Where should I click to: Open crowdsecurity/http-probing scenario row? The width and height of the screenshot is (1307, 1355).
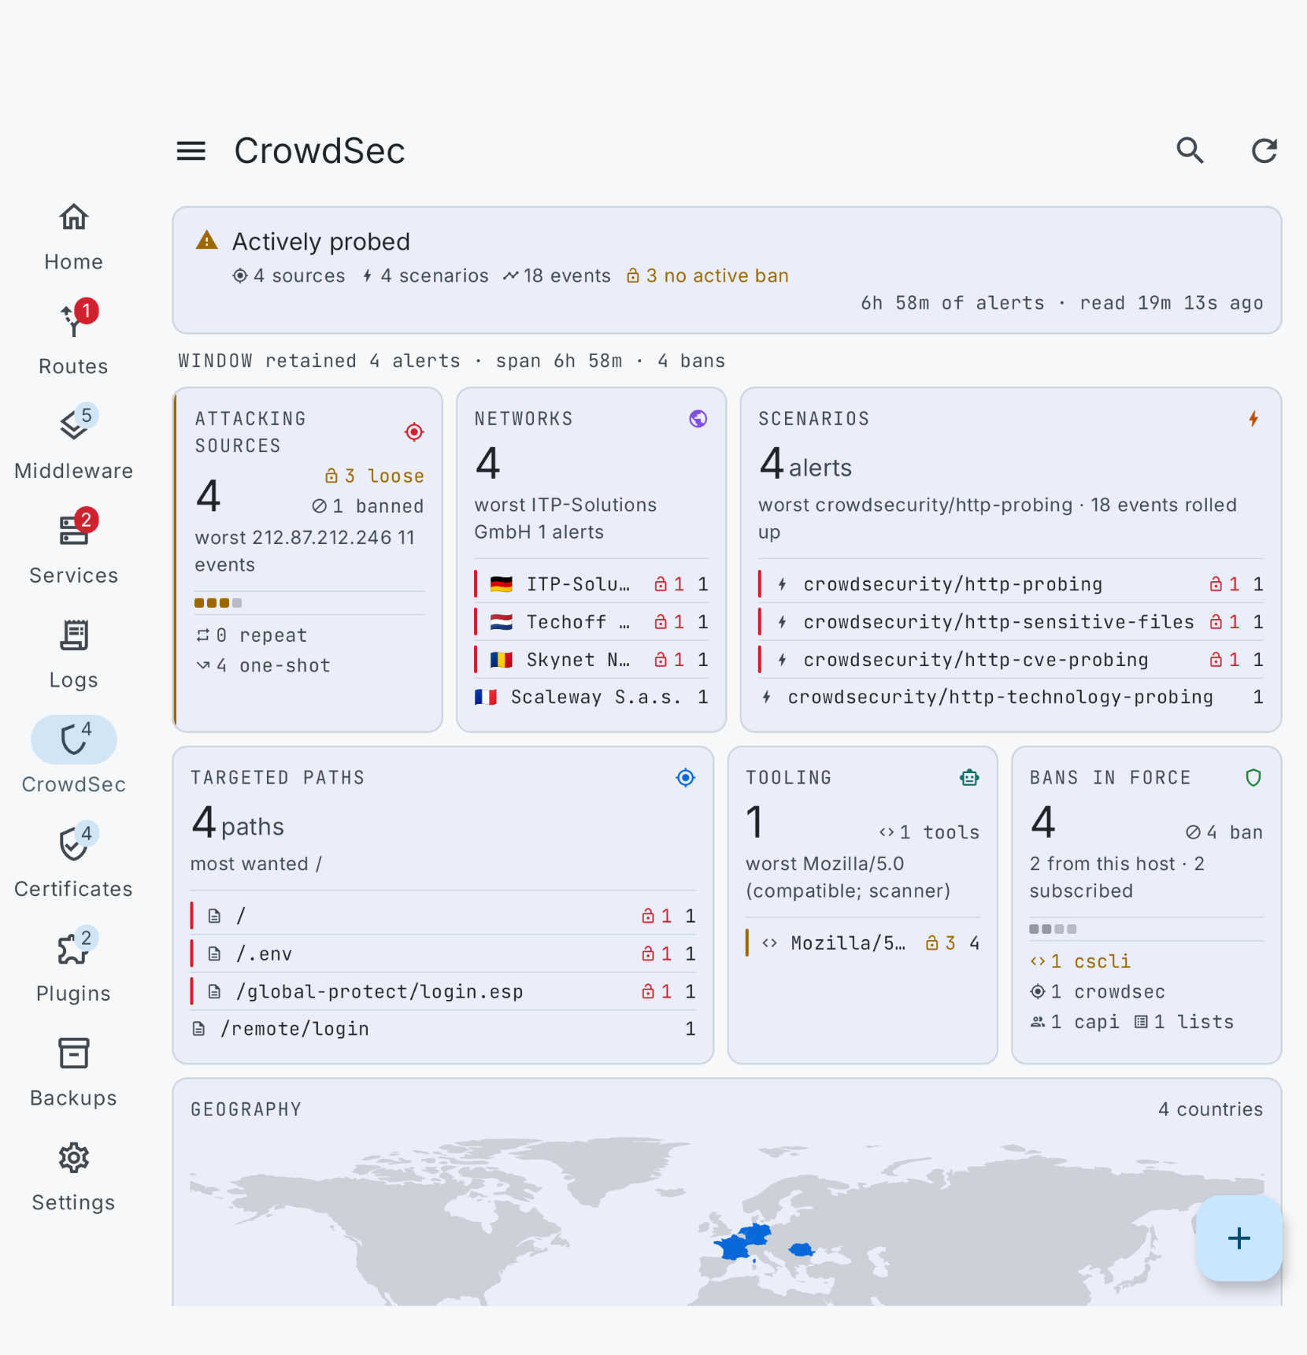tap(1011, 584)
